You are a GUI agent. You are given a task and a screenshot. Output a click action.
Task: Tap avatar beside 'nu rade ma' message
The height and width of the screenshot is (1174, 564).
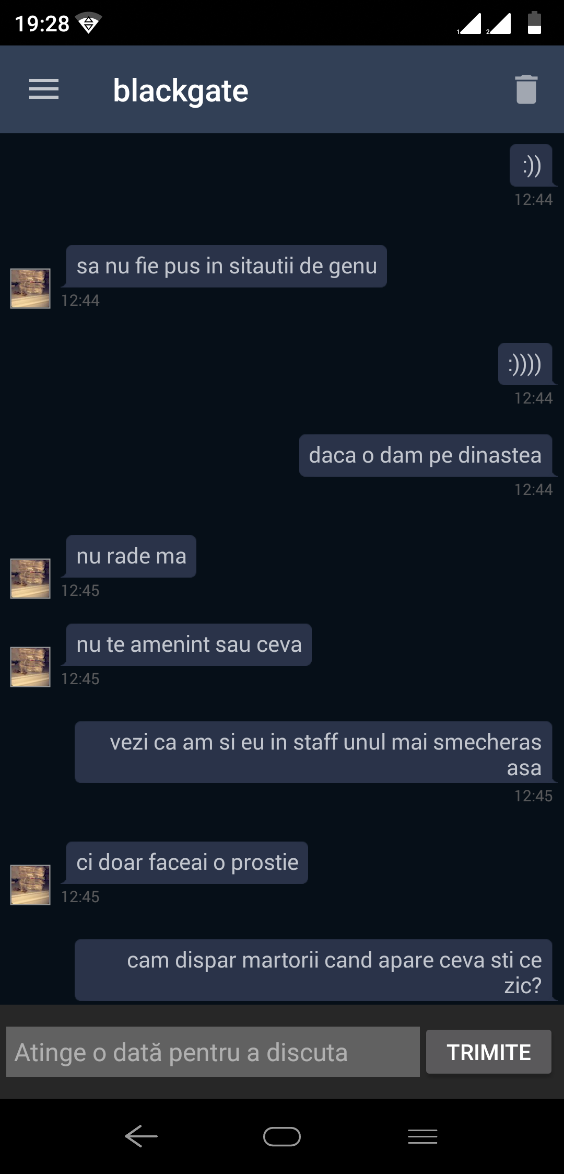[x=30, y=579]
